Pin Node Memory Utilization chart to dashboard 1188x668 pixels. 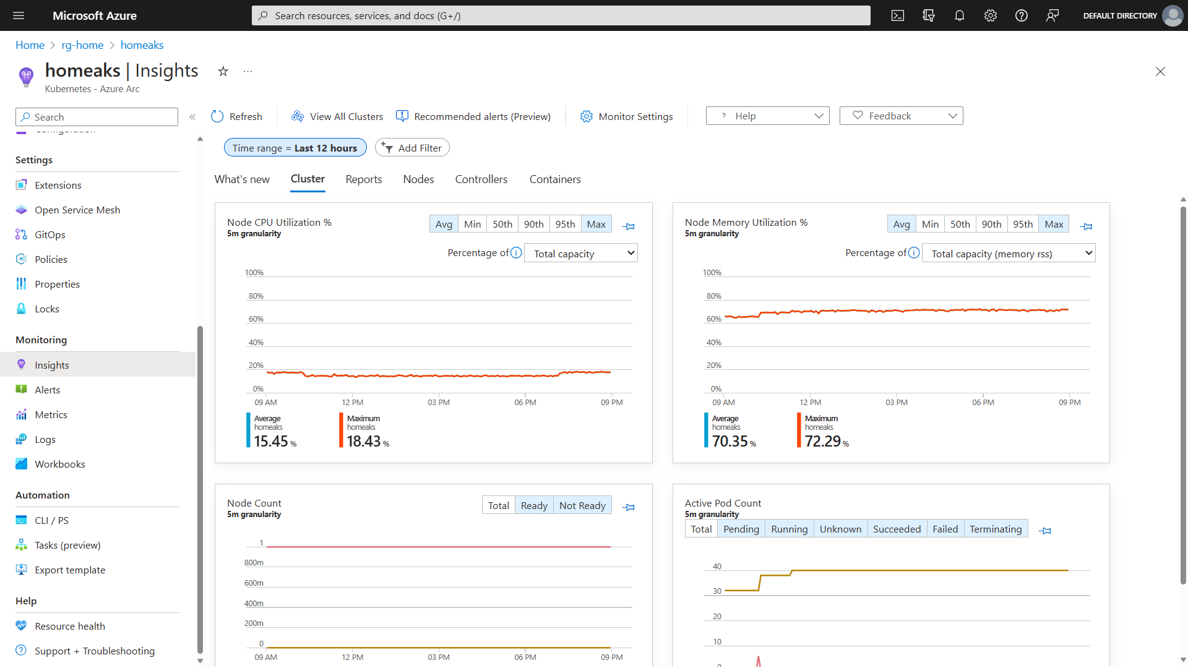coord(1086,226)
